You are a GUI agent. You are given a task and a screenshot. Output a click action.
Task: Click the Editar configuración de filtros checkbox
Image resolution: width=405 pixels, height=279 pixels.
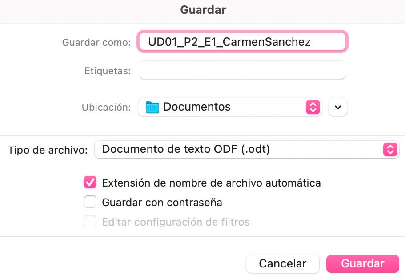pos(90,222)
